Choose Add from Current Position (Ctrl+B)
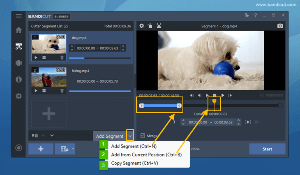300x175 pixels. 146,155
